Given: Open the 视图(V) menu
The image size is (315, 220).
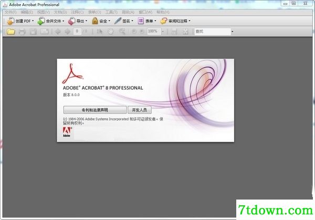Looking at the screenshot, I should [44, 12].
